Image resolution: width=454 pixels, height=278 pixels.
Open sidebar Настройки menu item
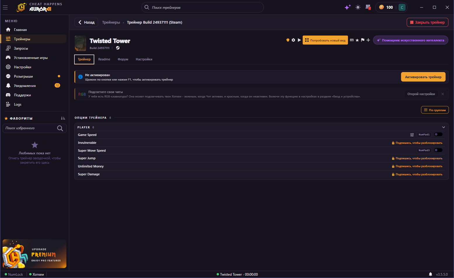click(34, 67)
